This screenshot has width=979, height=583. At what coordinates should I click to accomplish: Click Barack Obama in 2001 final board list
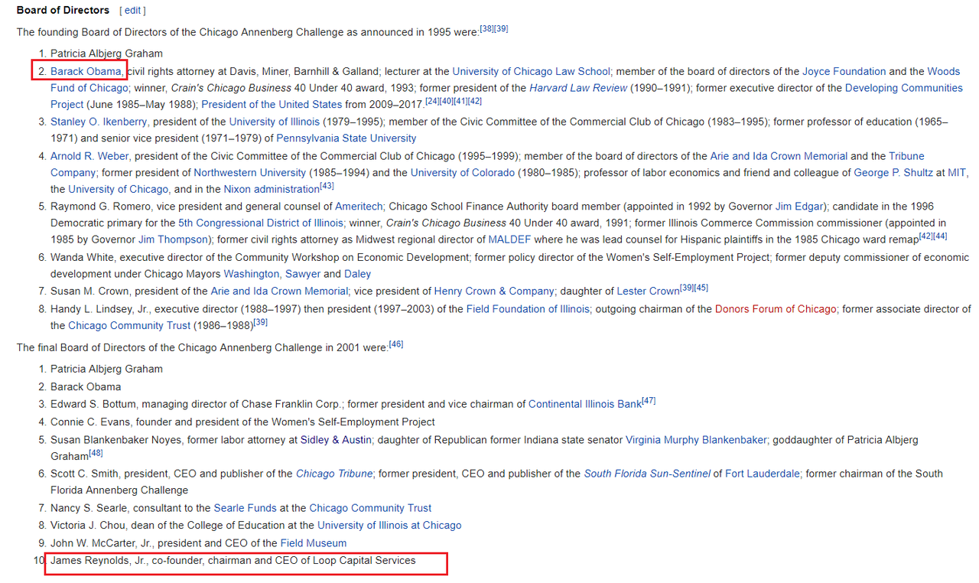point(86,386)
